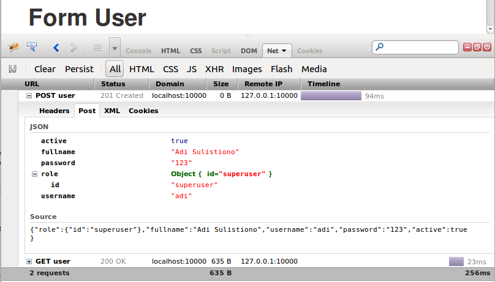Go back with the blue left arrow
The width and height of the screenshot is (495, 282).
pos(56,47)
